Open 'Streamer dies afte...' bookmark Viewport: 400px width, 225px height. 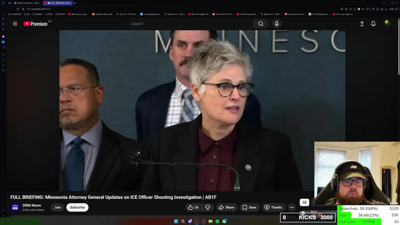(x=102, y=14)
